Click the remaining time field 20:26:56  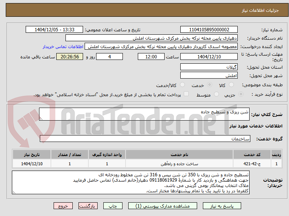pos(70,56)
